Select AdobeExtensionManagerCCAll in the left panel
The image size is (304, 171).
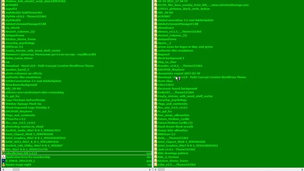click(x=26, y=24)
